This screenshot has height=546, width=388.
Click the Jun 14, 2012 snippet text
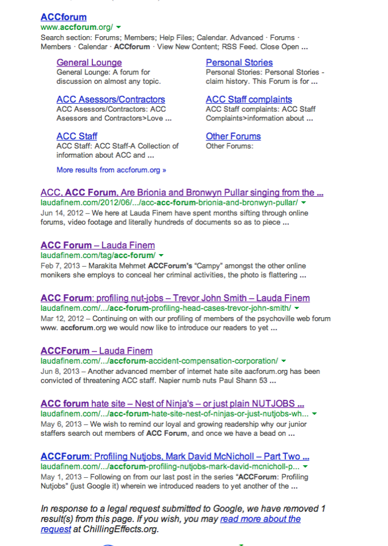click(174, 217)
